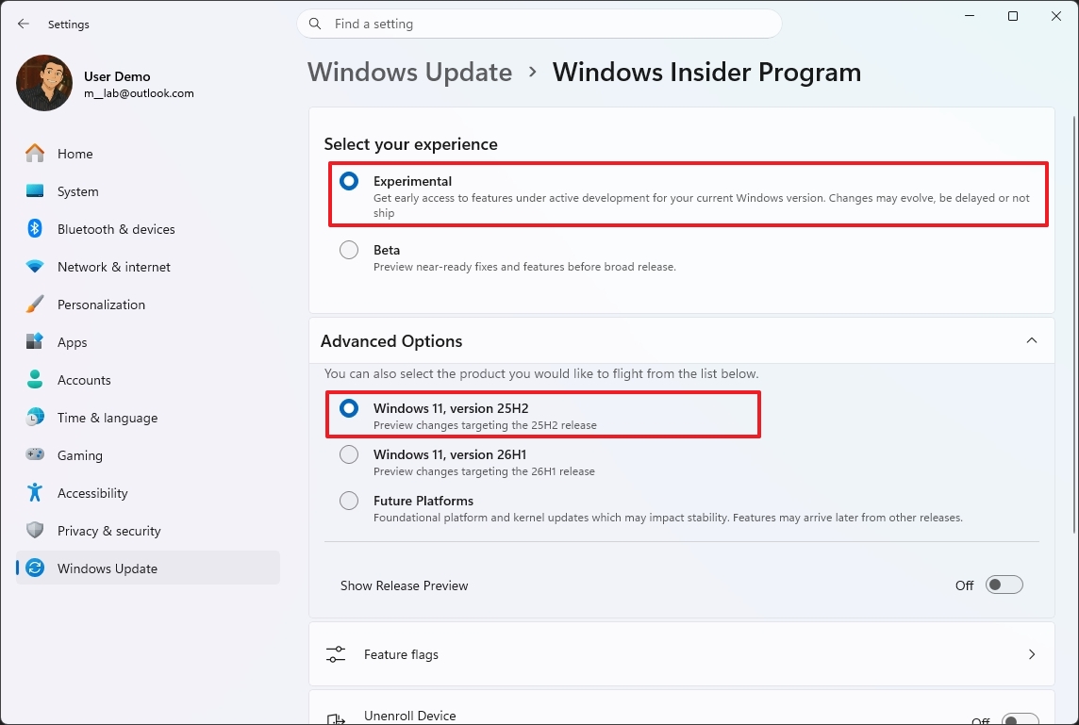Click the Time & language clock icon
The height and width of the screenshot is (725, 1079).
pos(34,417)
